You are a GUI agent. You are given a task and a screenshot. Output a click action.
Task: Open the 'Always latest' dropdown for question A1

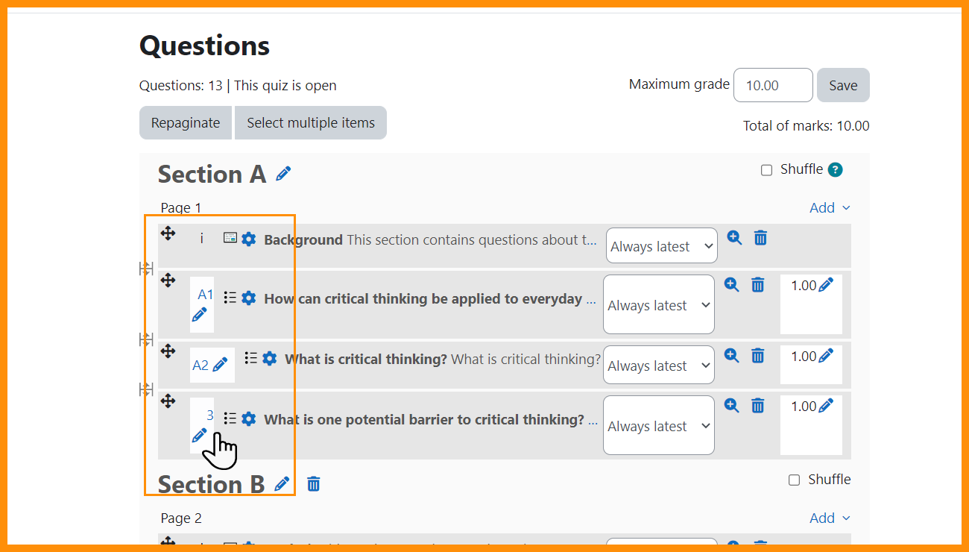[x=658, y=305]
